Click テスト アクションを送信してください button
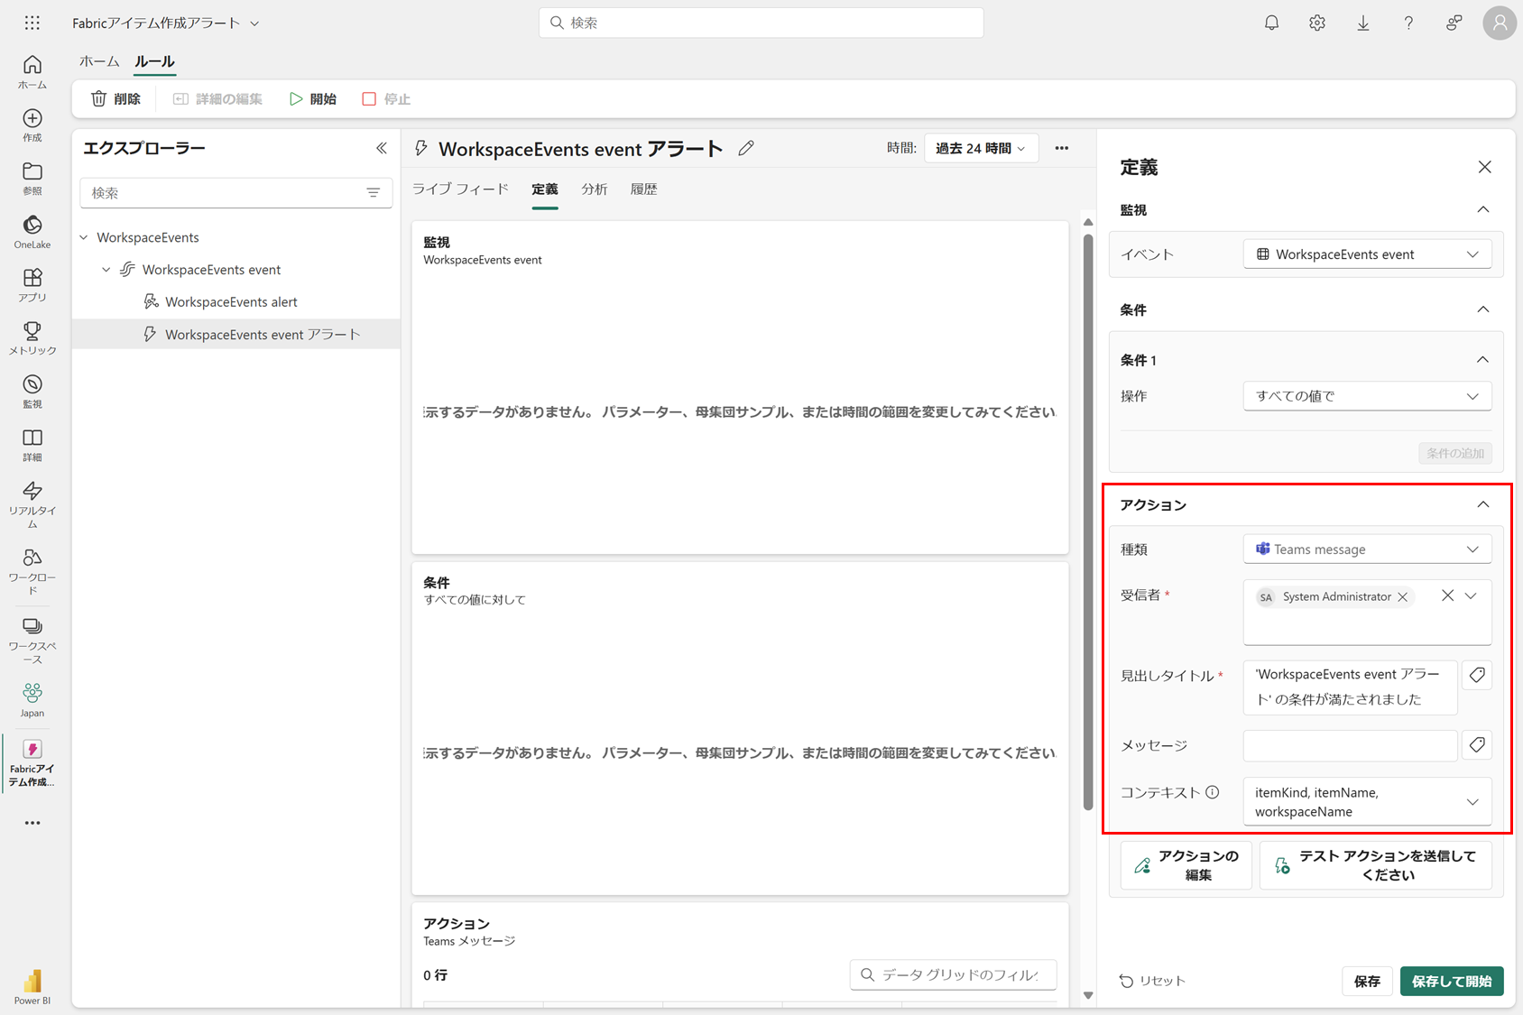This screenshot has height=1015, width=1523. (x=1376, y=865)
